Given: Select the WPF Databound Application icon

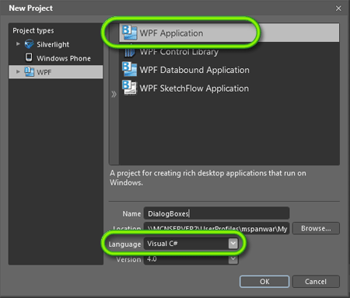Looking at the screenshot, I should coord(129,70).
